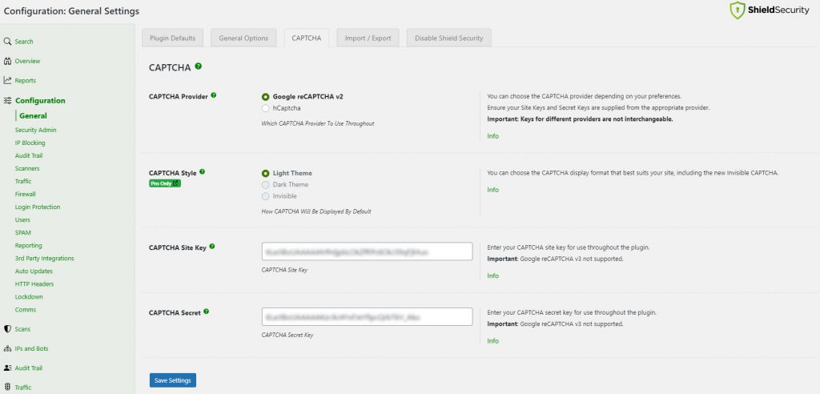The width and height of the screenshot is (820, 394).
Task: Select General under Configuration
Action: coord(33,115)
